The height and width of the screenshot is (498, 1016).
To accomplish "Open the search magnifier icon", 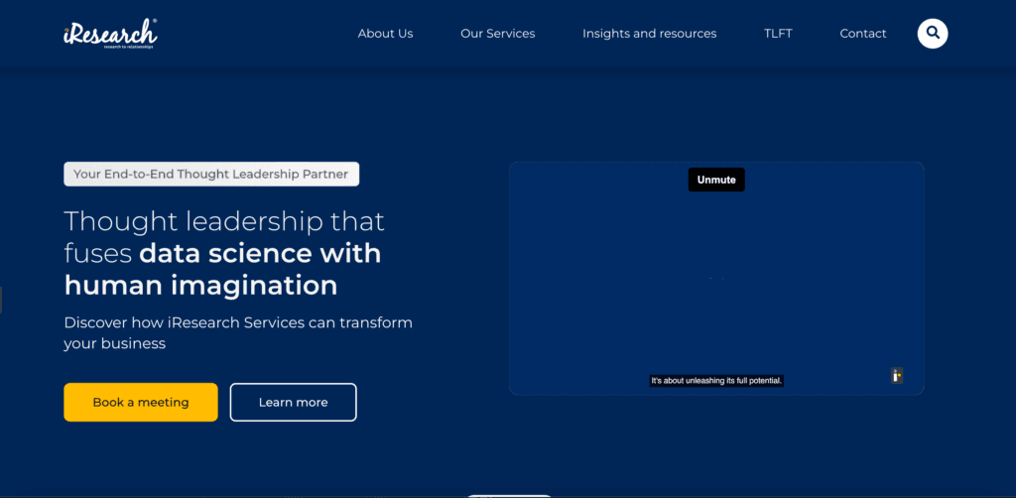I will 933,33.
